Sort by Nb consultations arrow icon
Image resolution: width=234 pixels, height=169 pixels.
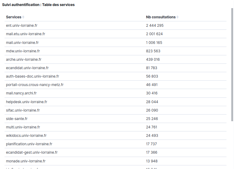pyautogui.click(x=177, y=17)
